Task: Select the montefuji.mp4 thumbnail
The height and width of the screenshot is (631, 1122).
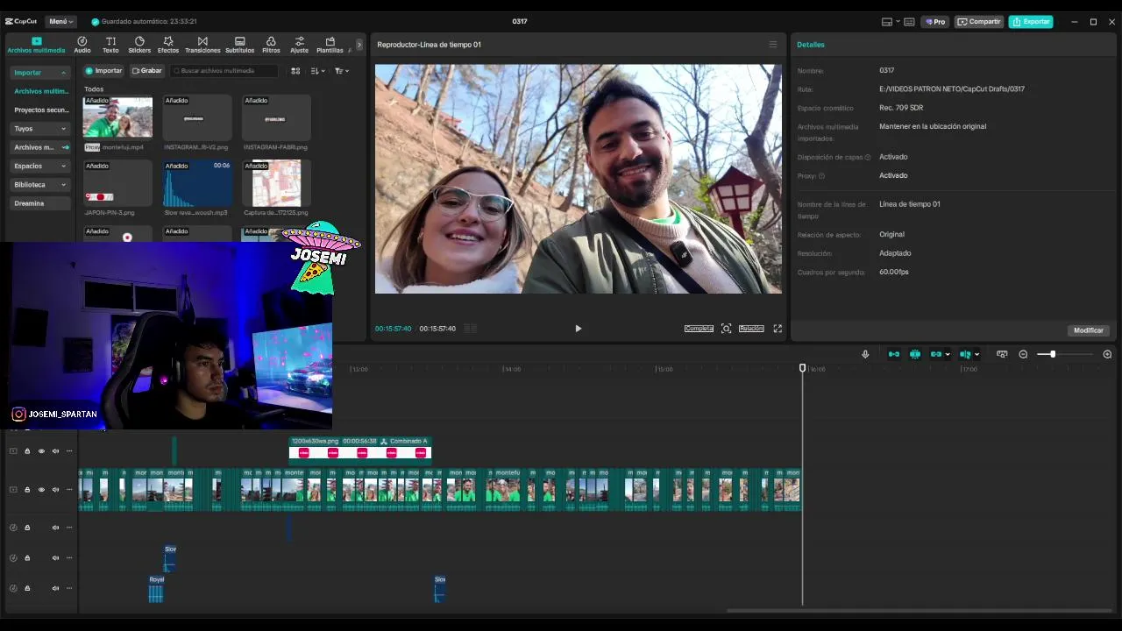Action: click(117, 117)
